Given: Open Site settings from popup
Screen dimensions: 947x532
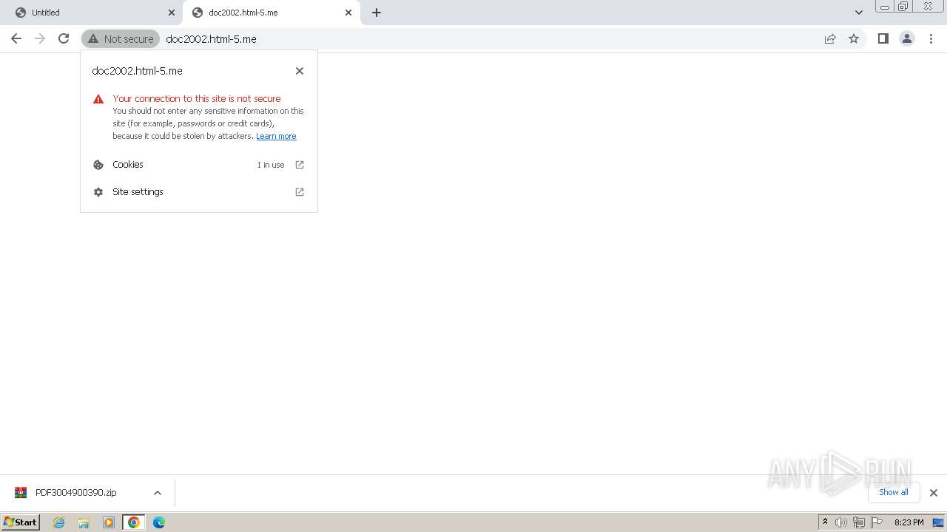Looking at the screenshot, I should click(199, 192).
